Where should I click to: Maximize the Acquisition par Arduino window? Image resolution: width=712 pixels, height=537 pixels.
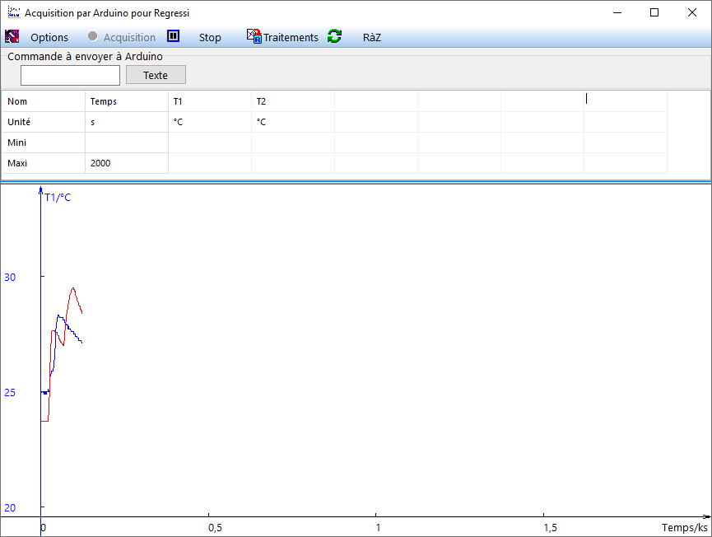click(654, 12)
